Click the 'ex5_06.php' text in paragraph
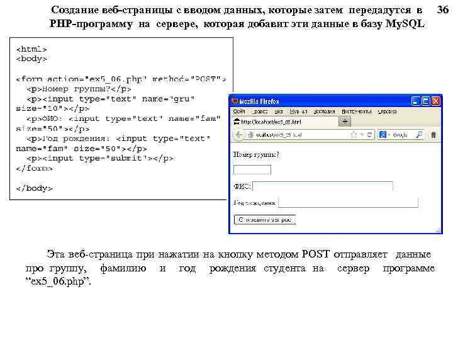 pos(57,281)
